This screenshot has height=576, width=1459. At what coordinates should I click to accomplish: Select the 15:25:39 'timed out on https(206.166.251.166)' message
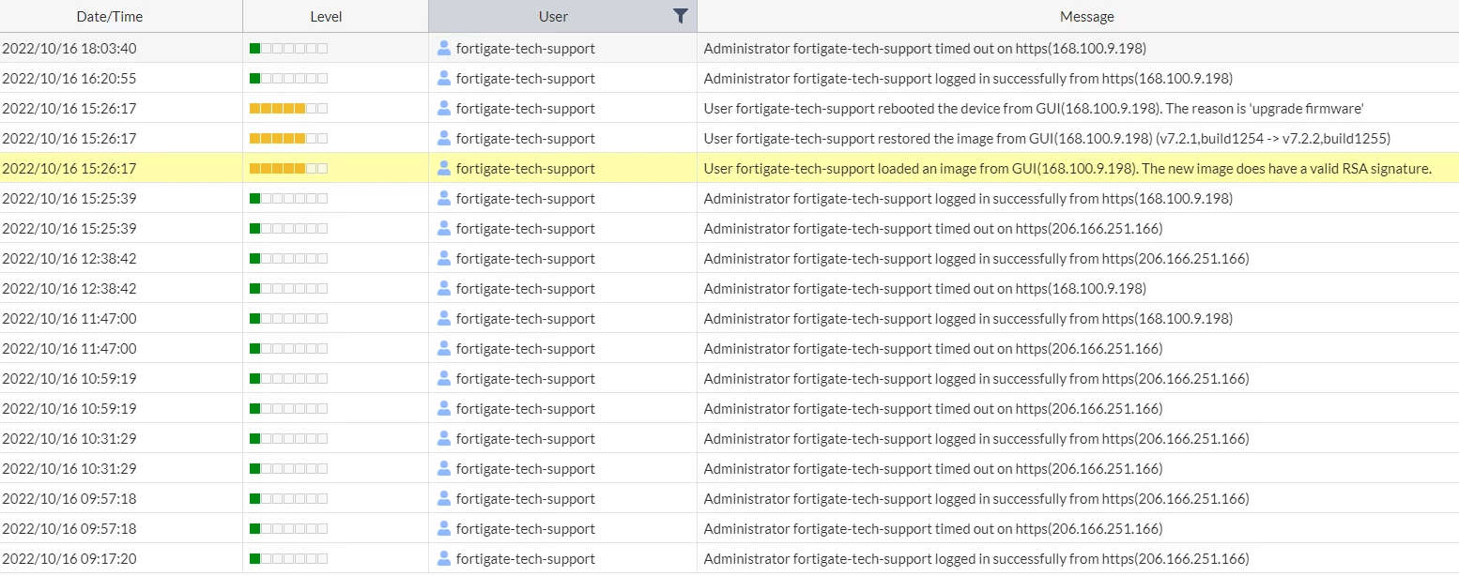[x=933, y=228]
